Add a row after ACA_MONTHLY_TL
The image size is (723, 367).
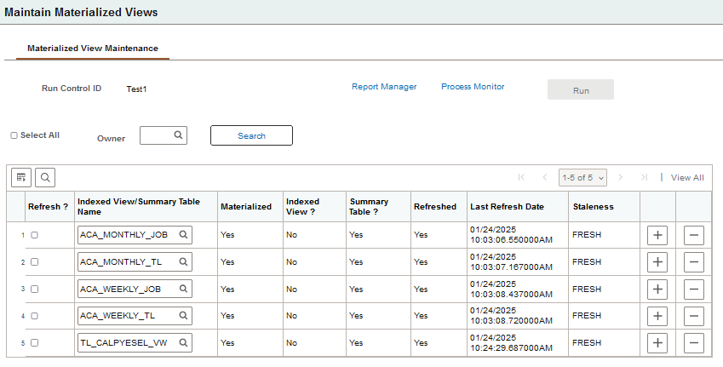(x=657, y=262)
